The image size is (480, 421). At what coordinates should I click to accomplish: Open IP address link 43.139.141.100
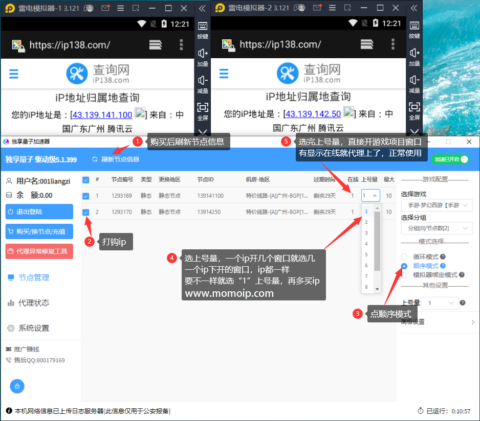pyautogui.click(x=101, y=113)
